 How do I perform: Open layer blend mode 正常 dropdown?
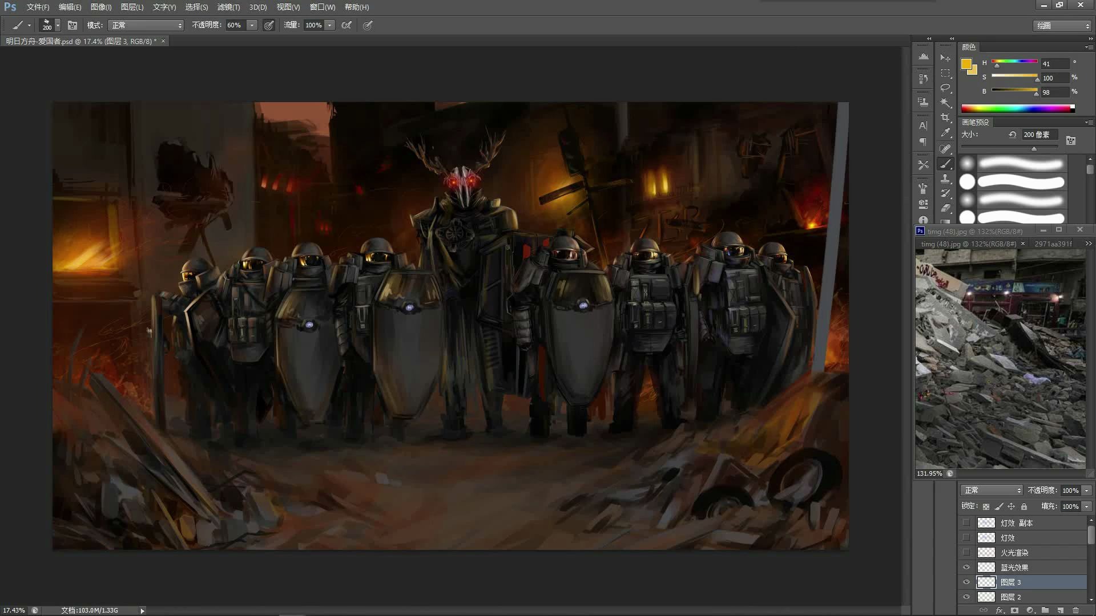pos(992,491)
